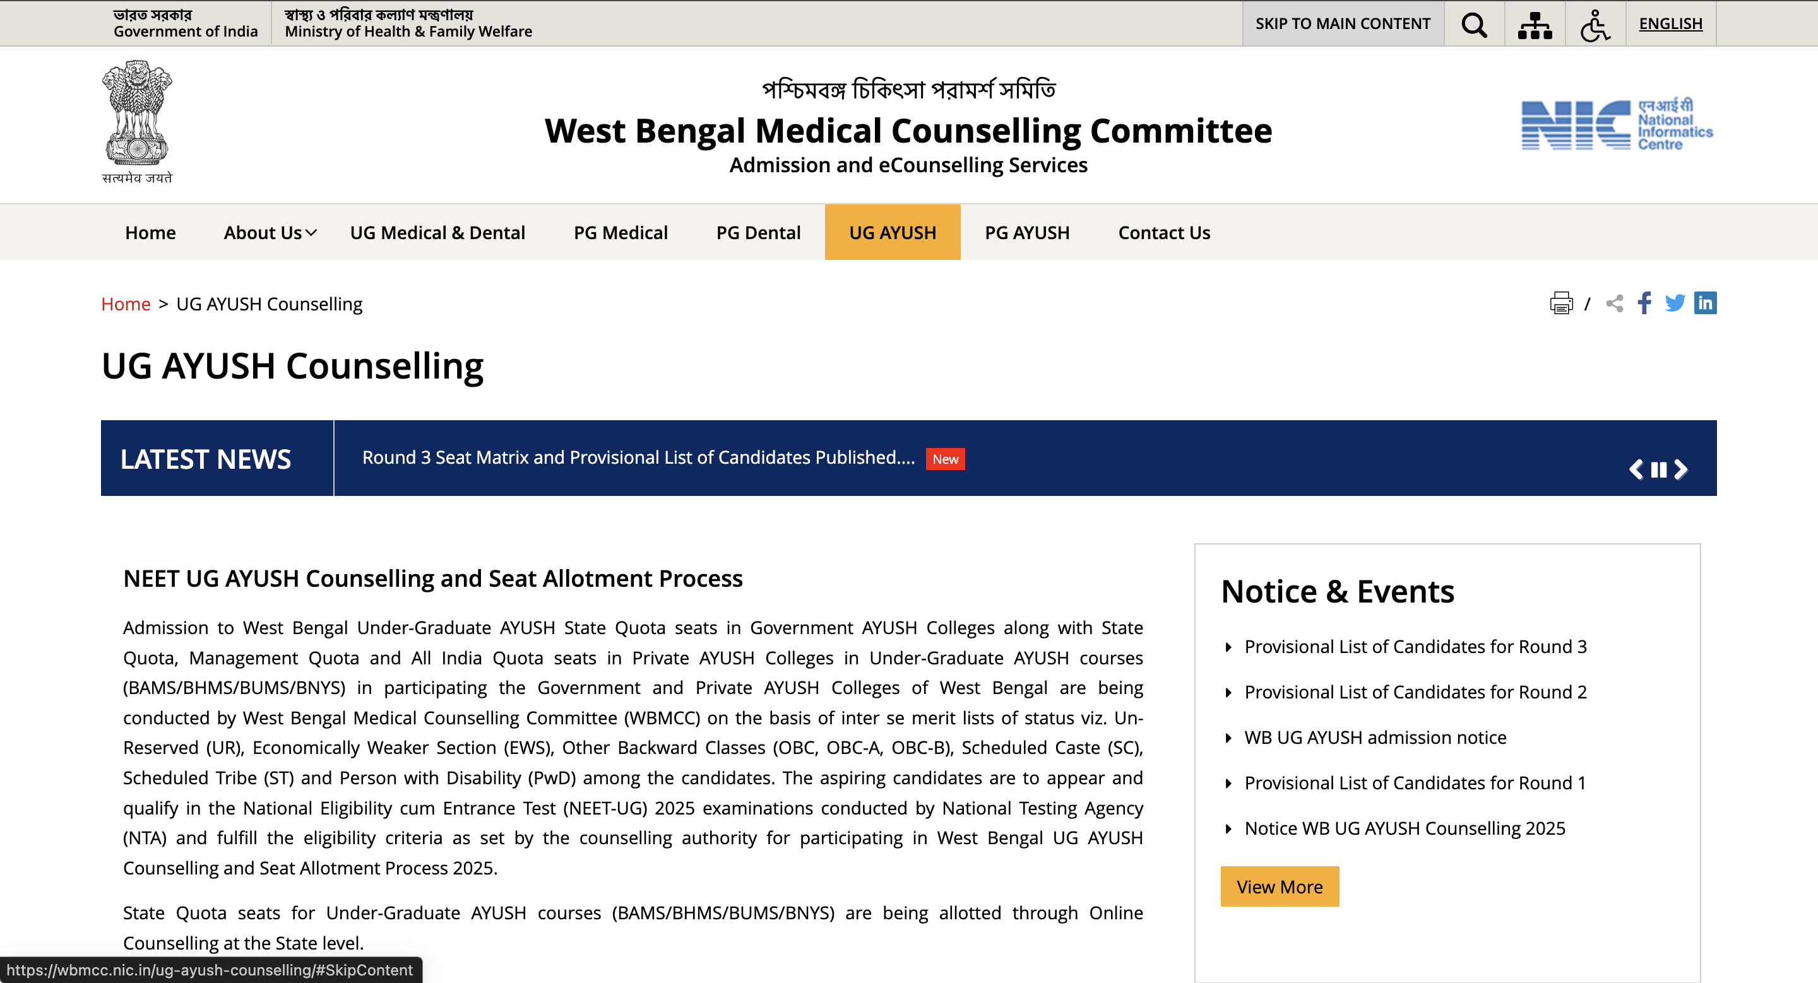Show next latest news item
This screenshot has height=983, width=1818.
coord(1681,469)
